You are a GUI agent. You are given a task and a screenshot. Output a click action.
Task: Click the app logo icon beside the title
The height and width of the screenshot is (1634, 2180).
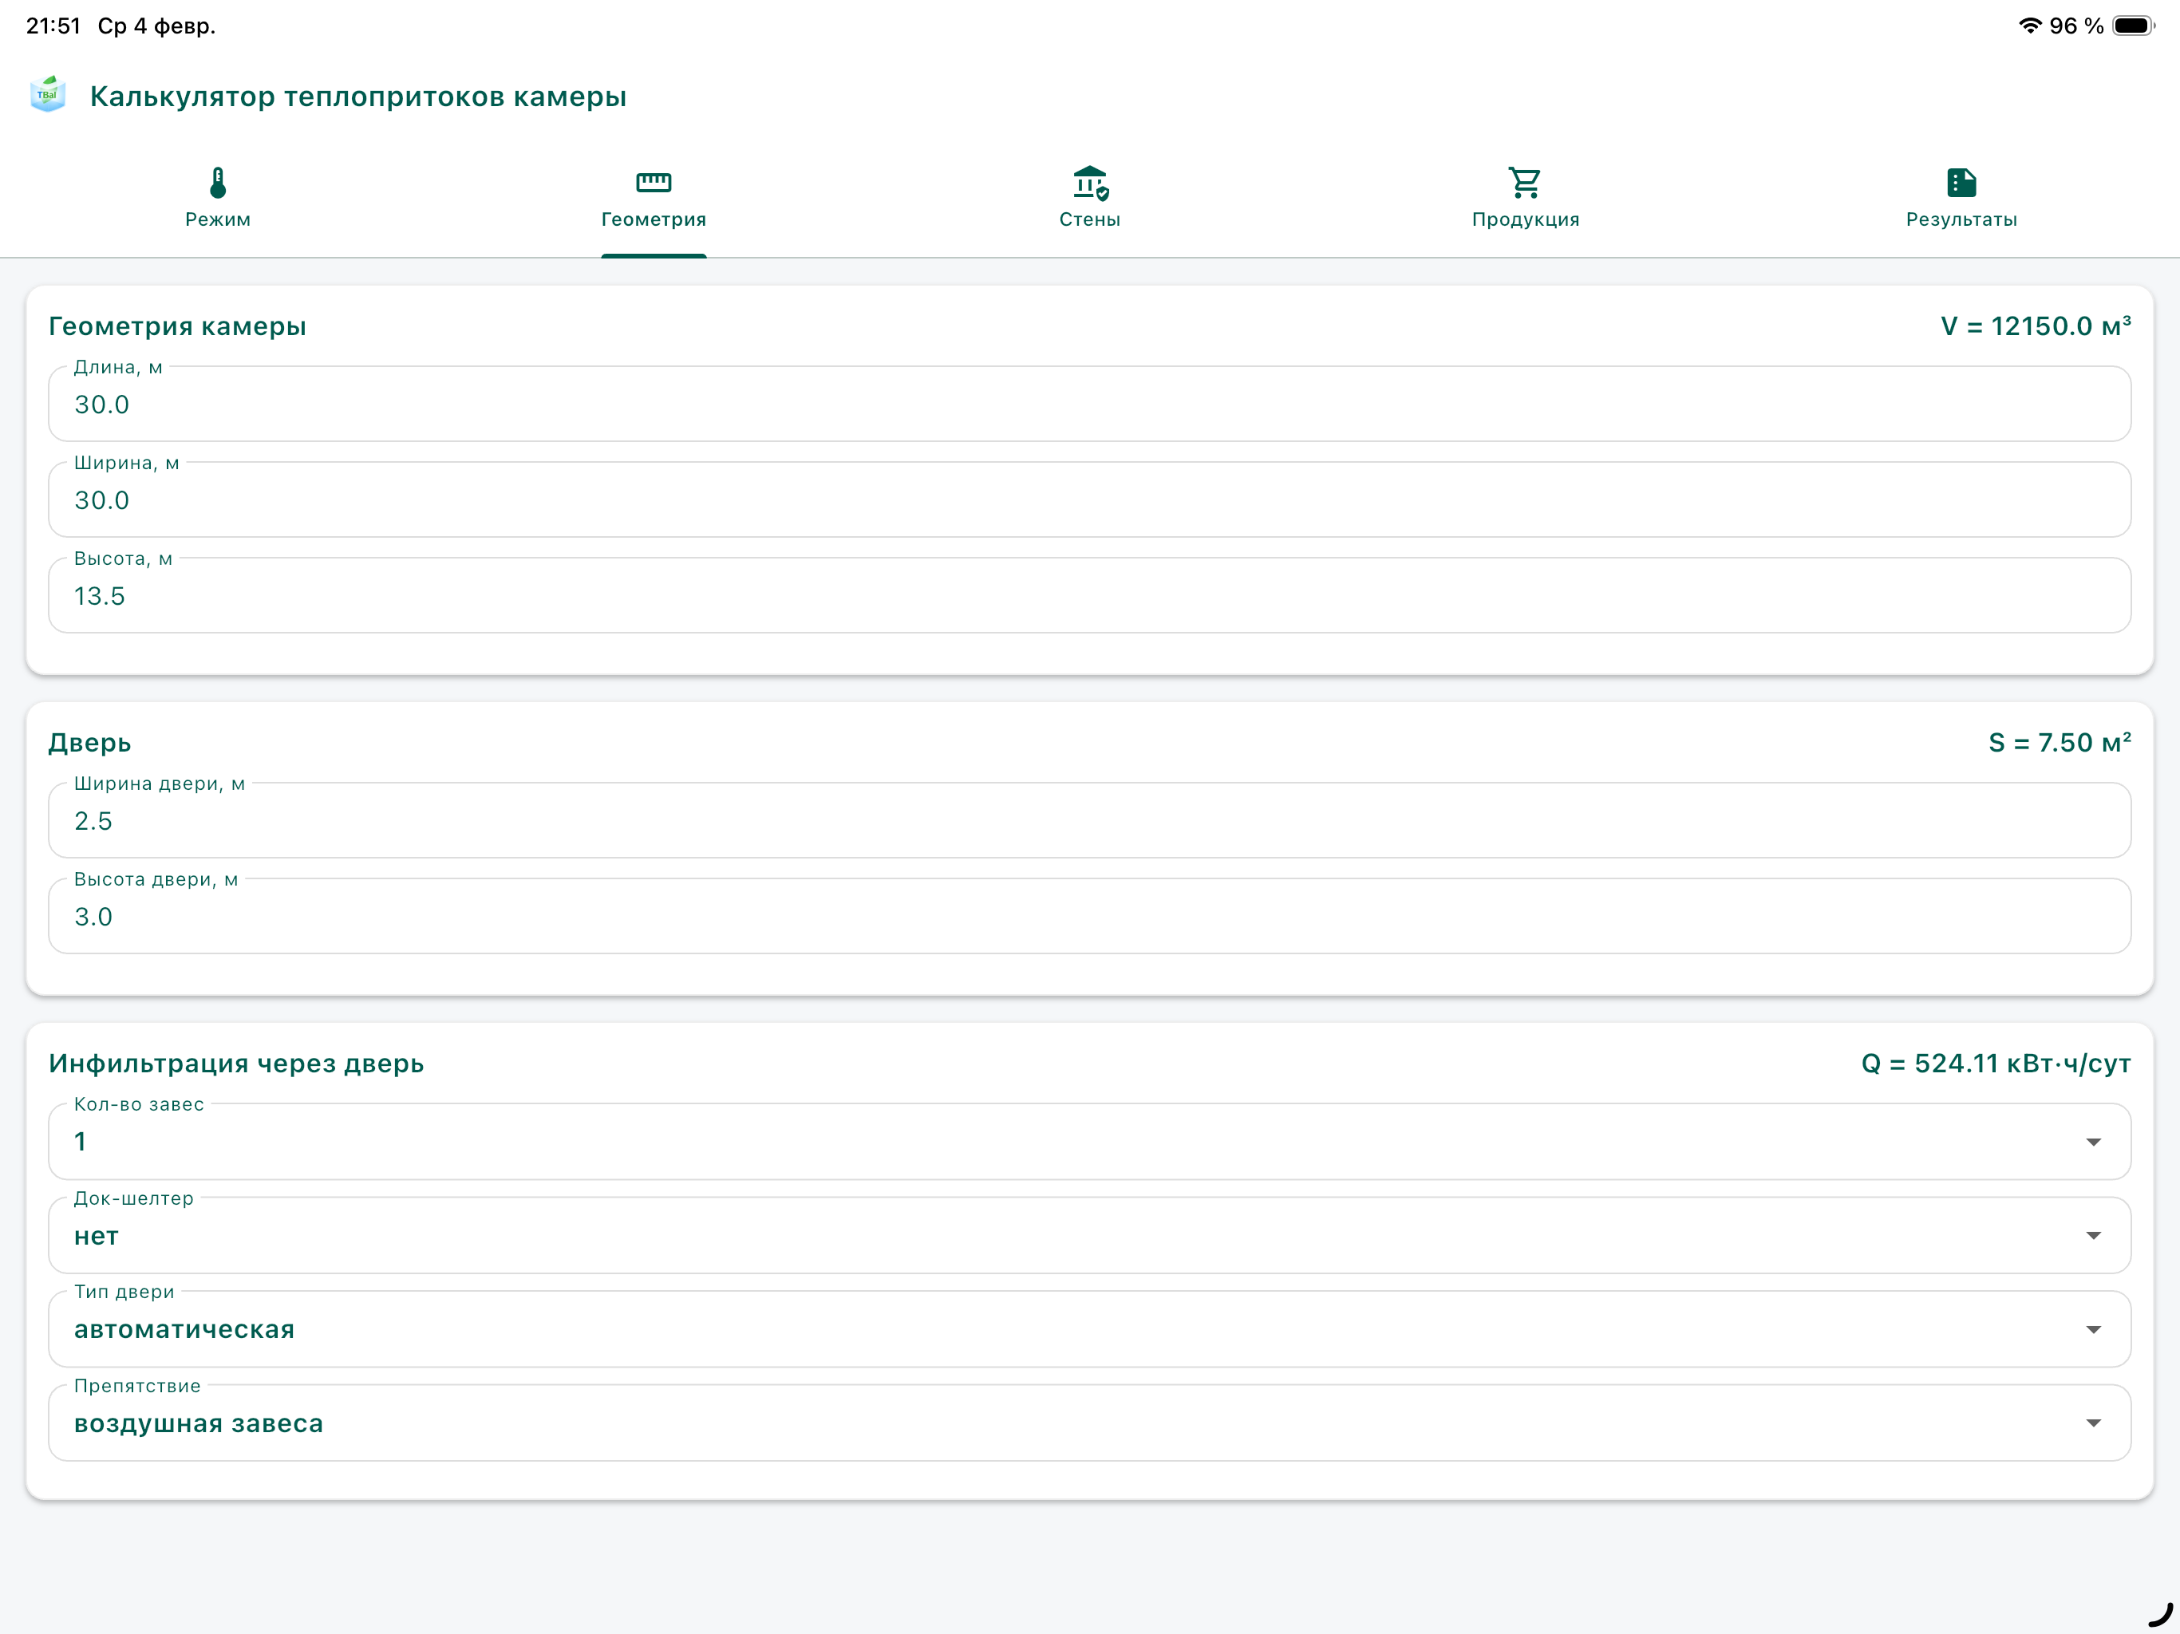coord(47,95)
